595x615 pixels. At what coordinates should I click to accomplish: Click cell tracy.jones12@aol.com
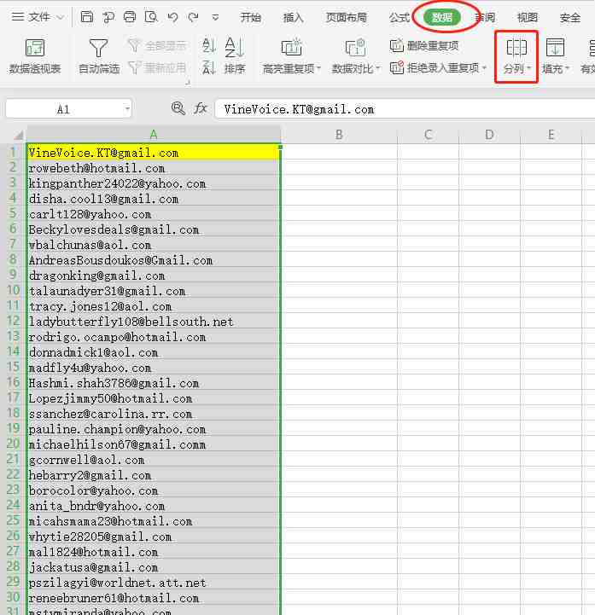(x=154, y=306)
